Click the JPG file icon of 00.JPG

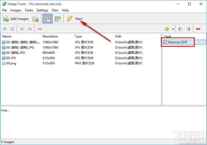[x=4, y=58]
